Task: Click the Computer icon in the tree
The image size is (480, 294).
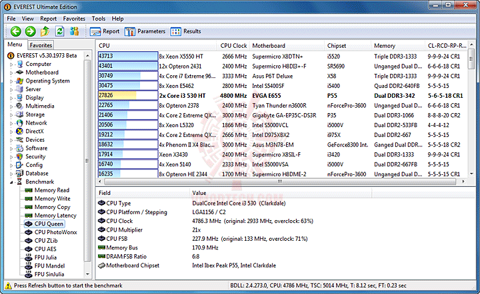Action: coord(19,64)
